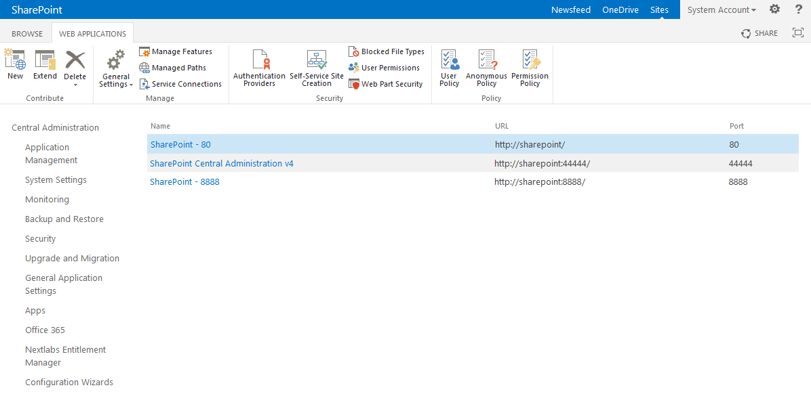Click the port 8888 cell
The image size is (811, 394).
coord(738,182)
